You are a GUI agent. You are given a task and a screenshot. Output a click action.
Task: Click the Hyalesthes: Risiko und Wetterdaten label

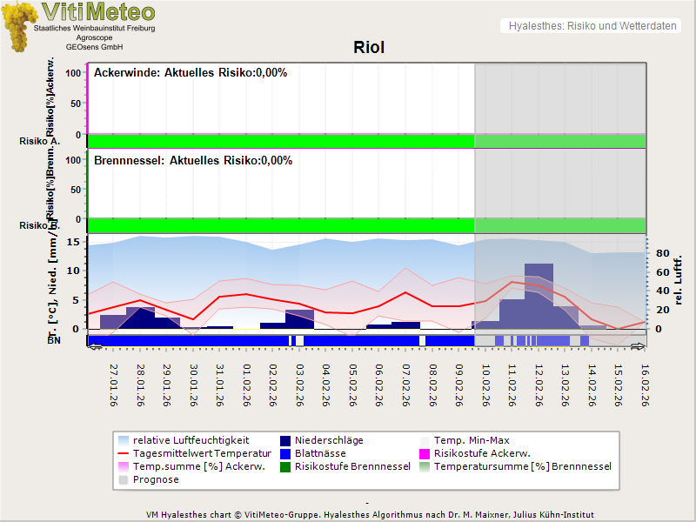click(x=592, y=26)
